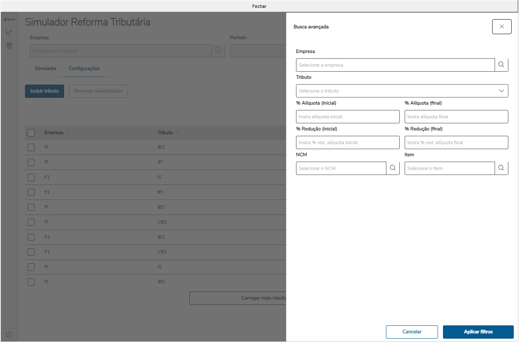Click the Empresa search magnifier in Busca avançada

(x=501, y=65)
